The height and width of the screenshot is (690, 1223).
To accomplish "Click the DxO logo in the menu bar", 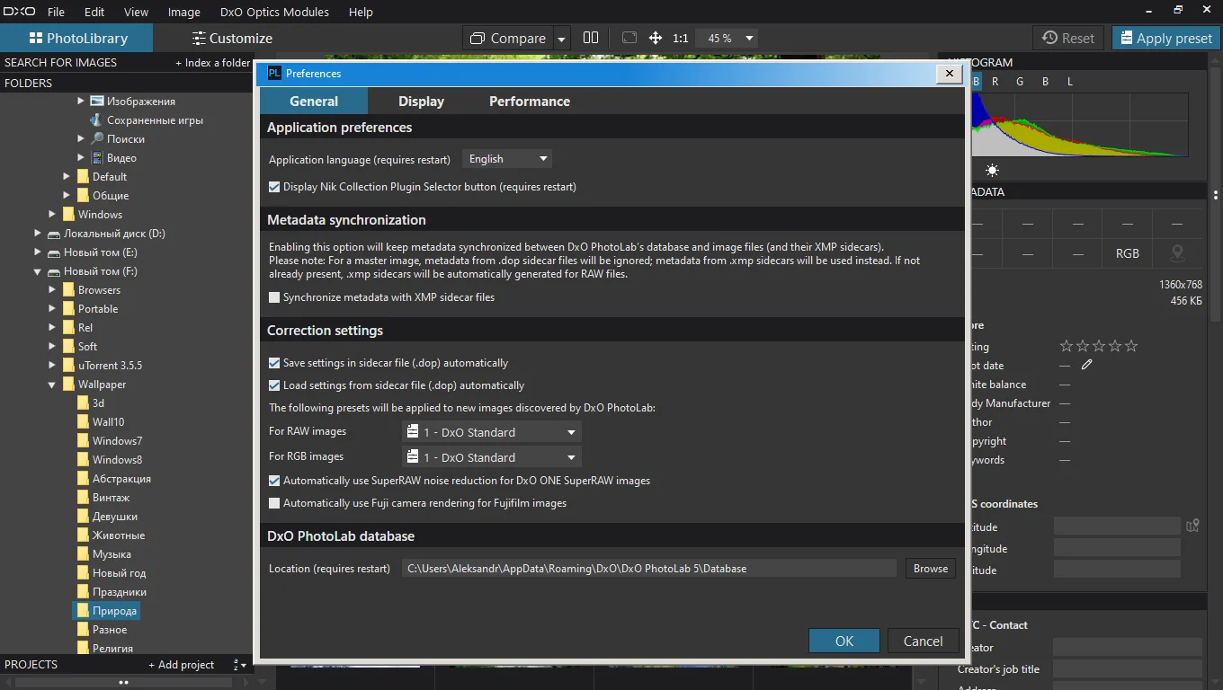I will [x=19, y=12].
